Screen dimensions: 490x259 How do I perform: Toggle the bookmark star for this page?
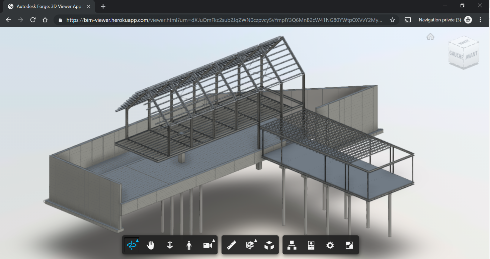tap(392, 20)
